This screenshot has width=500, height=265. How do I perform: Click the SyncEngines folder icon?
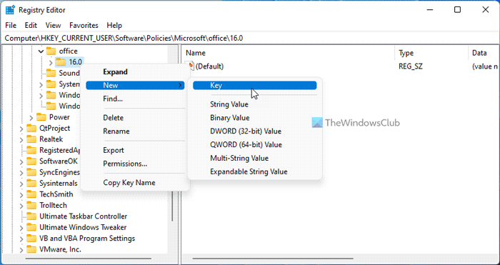31,173
